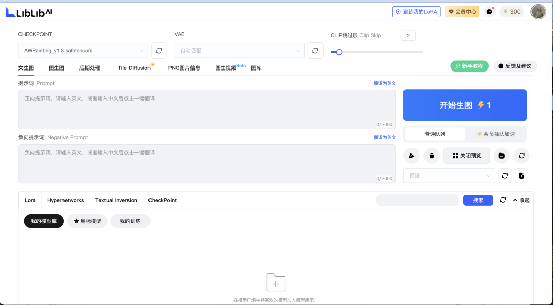Collapse the model panel with 收起

pyautogui.click(x=521, y=200)
